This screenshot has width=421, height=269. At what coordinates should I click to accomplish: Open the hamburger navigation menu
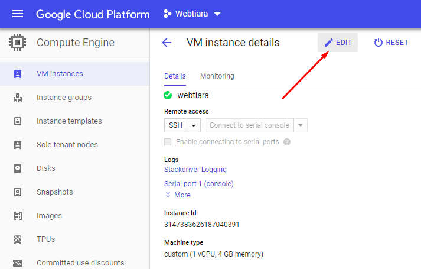[18, 14]
